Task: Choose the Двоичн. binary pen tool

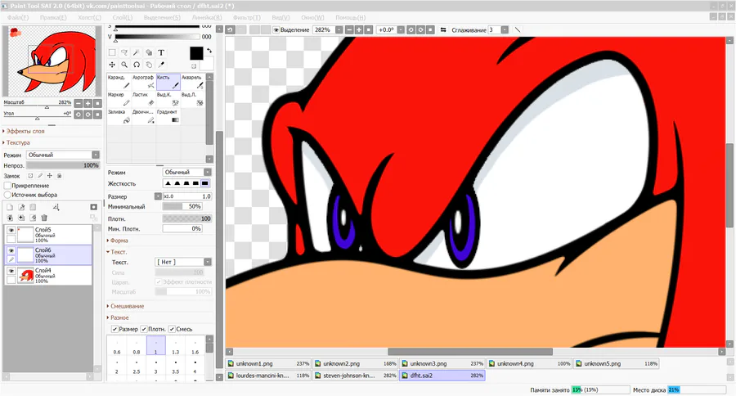Action: click(x=144, y=116)
